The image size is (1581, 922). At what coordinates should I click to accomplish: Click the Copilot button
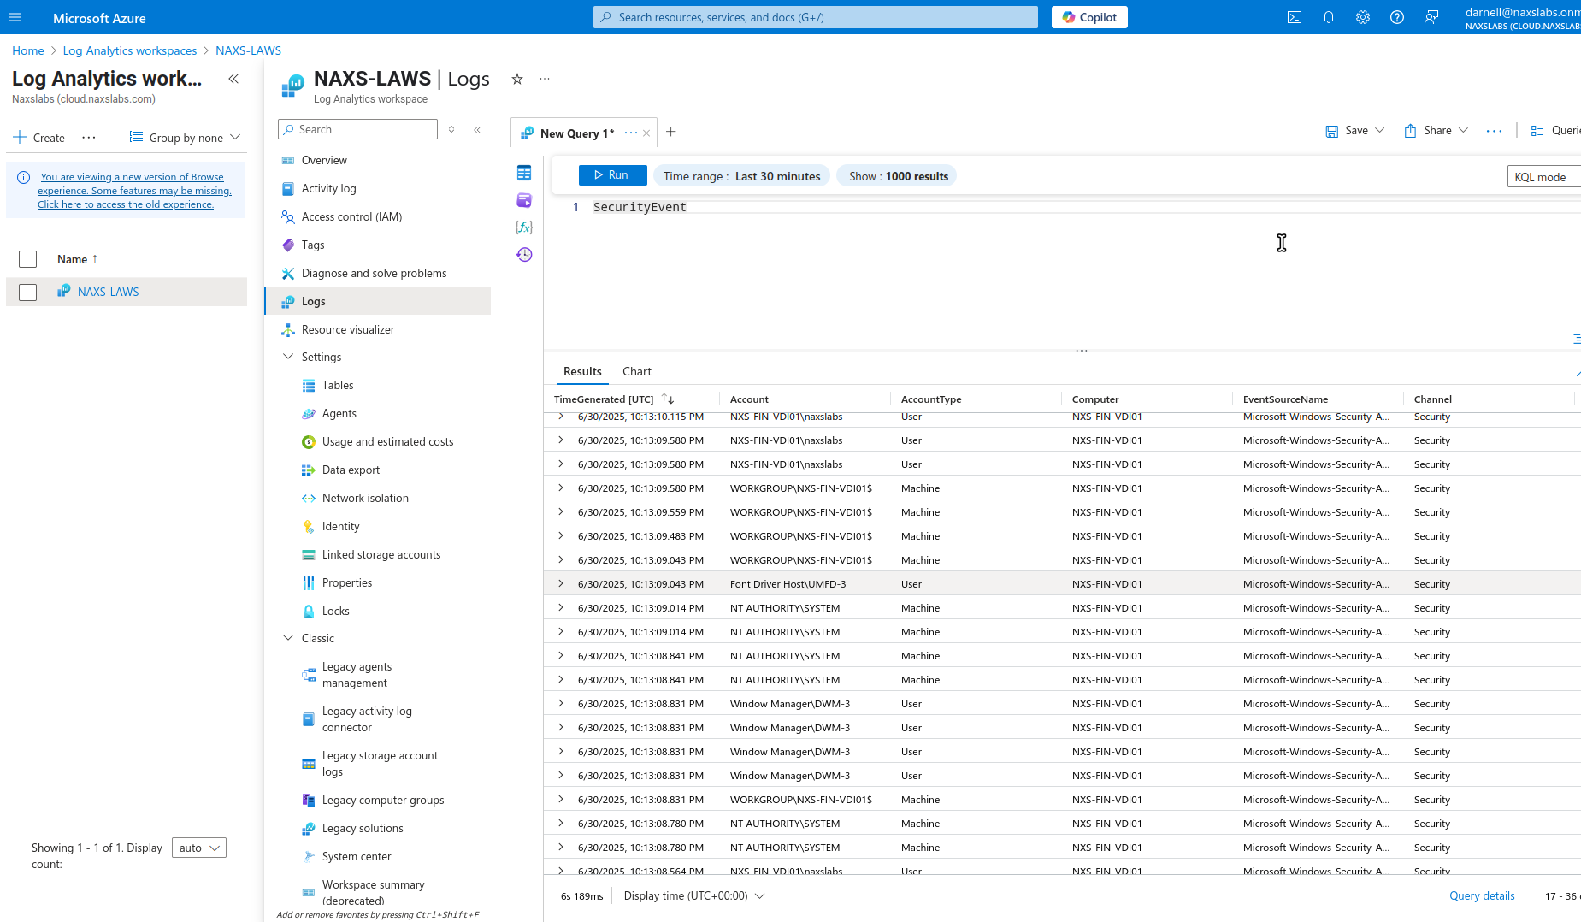1089,17
